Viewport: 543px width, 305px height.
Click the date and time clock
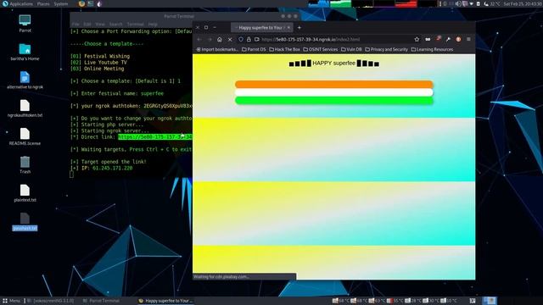(x=522, y=3)
